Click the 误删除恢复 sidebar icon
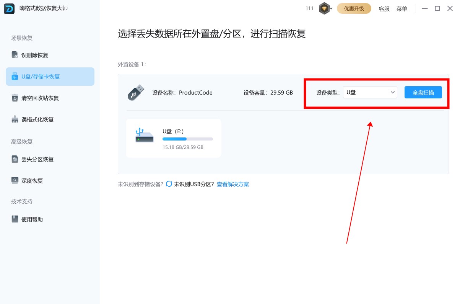This screenshot has width=460, height=304. pos(15,55)
